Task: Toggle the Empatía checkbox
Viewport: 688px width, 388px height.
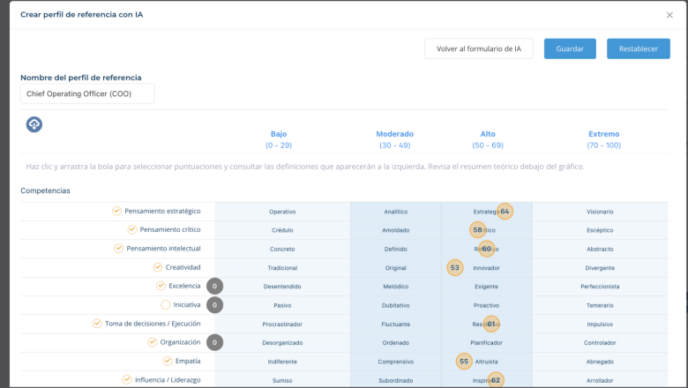Action: point(168,361)
